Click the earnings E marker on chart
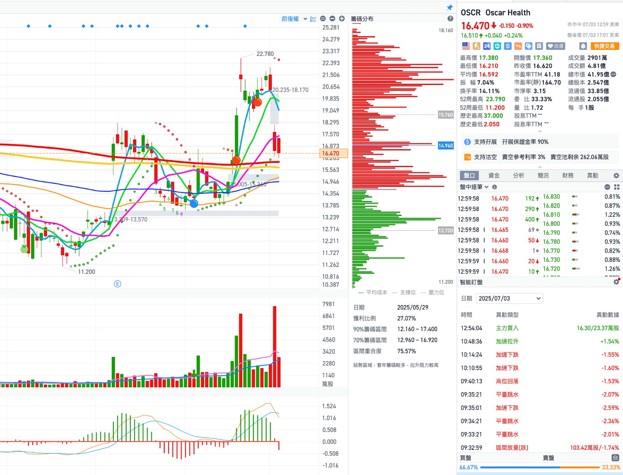The height and width of the screenshot is (475, 623). (x=118, y=284)
